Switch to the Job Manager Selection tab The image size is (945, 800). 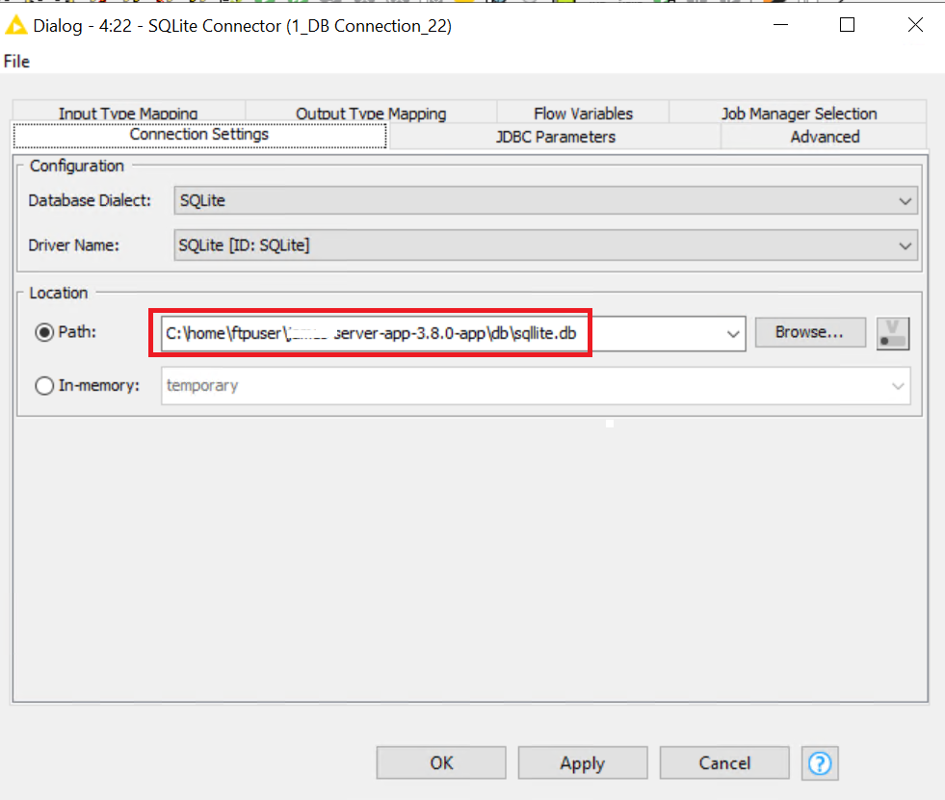pos(799,113)
